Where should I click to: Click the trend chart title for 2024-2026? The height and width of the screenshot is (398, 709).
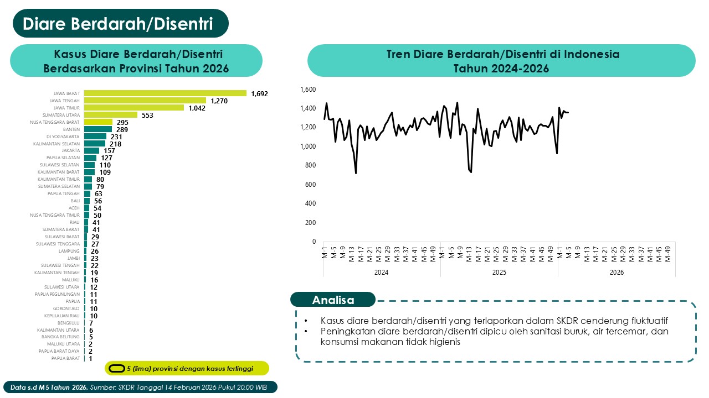[501, 61]
